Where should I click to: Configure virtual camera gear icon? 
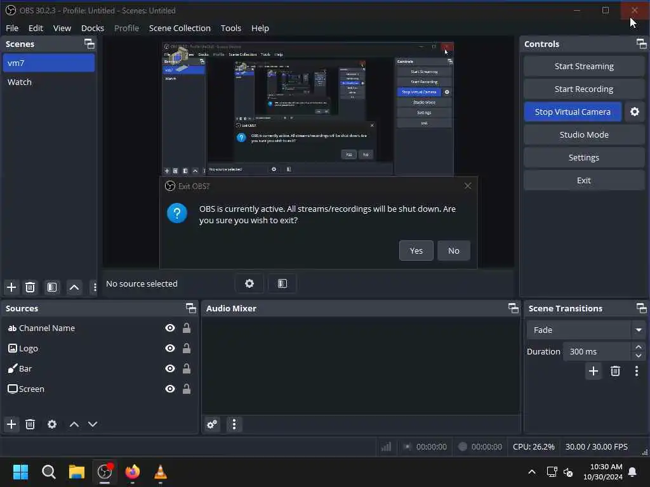[x=635, y=112]
